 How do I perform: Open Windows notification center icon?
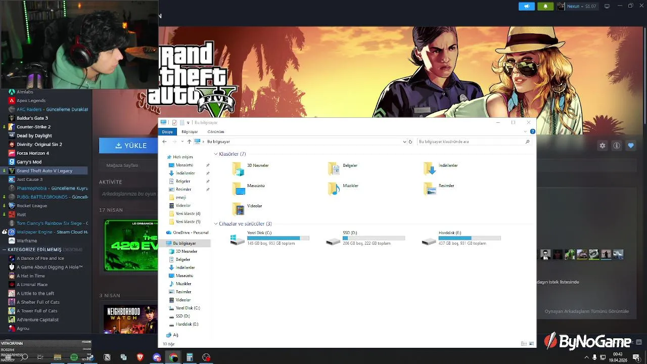[636, 357]
